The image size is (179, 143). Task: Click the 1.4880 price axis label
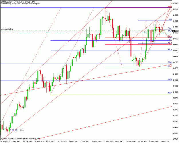(175, 15)
